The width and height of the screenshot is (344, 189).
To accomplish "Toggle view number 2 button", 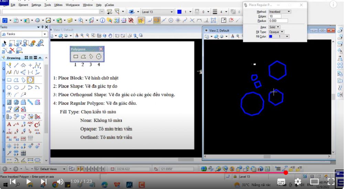I will coord(82,169).
